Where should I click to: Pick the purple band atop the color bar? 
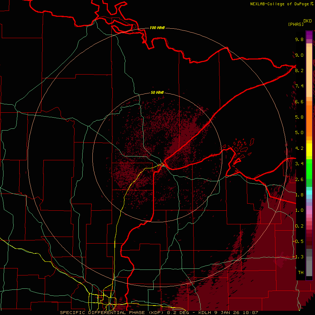click(309, 35)
